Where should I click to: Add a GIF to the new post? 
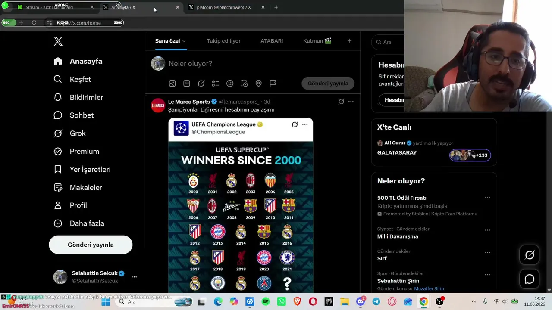pyautogui.click(x=187, y=84)
